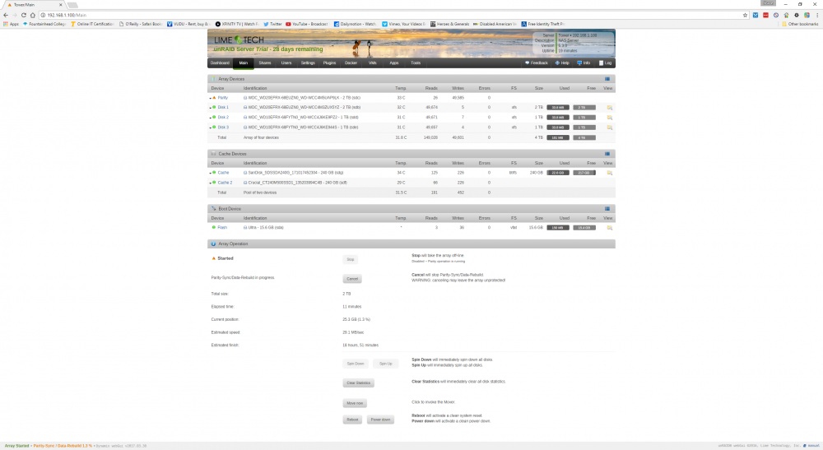Open the Tools tab
The width and height of the screenshot is (823, 450).
(416, 63)
